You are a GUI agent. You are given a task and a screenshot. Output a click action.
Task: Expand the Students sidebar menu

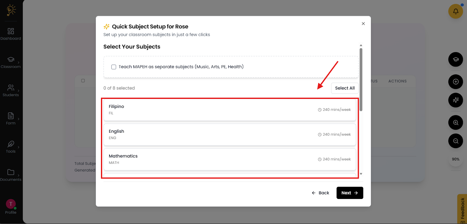click(11, 91)
